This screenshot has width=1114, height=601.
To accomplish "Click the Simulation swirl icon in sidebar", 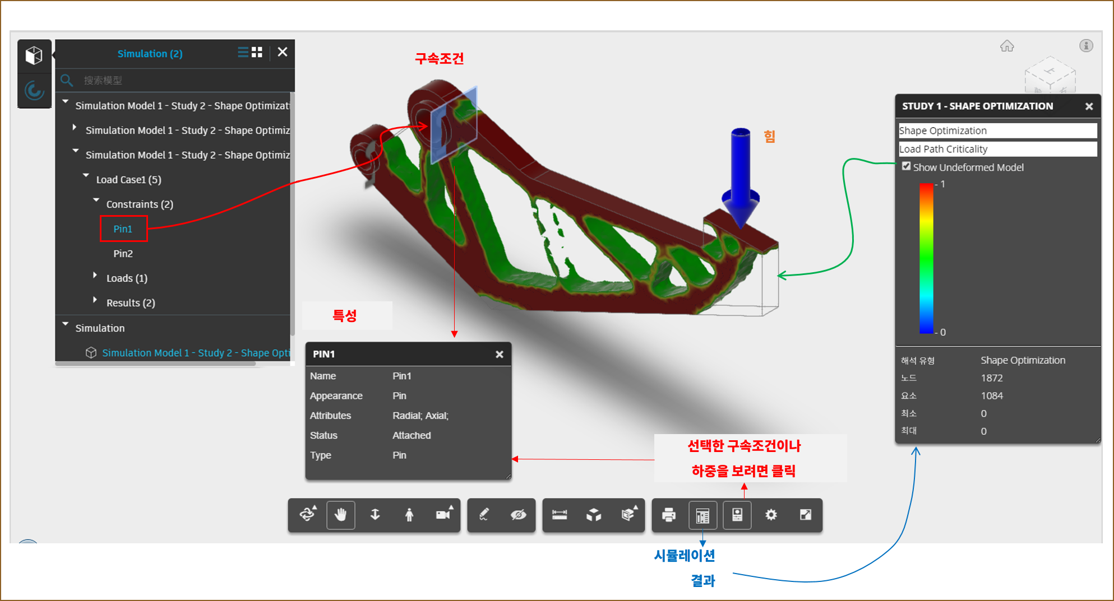I will [x=34, y=90].
